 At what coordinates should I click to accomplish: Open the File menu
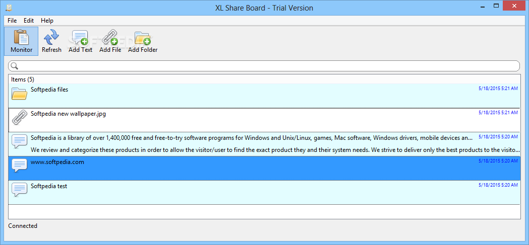click(12, 21)
